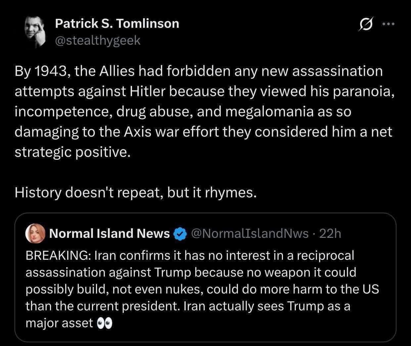The image size is (411, 346).
Task: Click "major asset" in the quoted post
Action: (x=59, y=323)
